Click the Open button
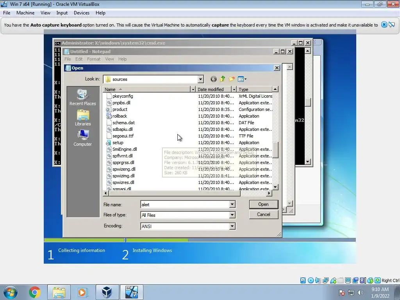This screenshot has height=300, width=400. [264, 204]
